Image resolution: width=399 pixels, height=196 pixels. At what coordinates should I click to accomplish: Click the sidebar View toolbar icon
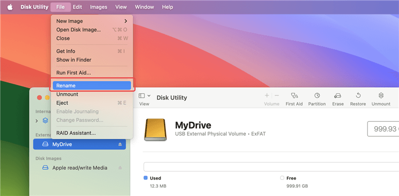(x=142, y=96)
